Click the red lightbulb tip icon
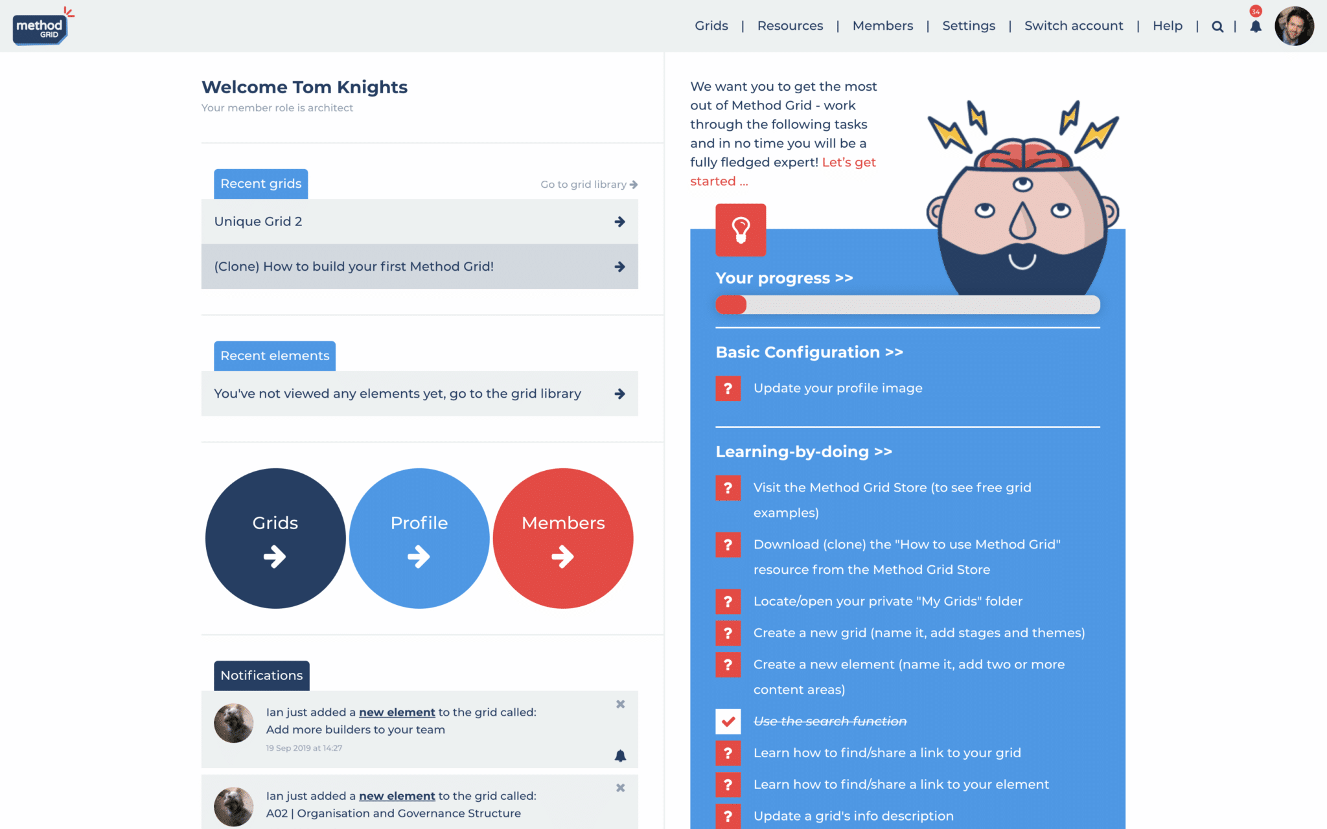 click(x=741, y=230)
